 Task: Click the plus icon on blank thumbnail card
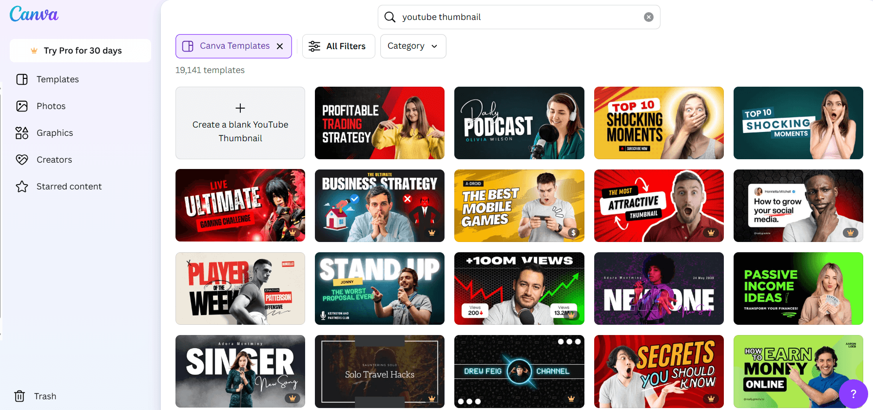tap(240, 108)
